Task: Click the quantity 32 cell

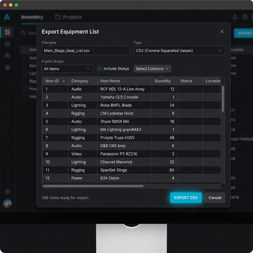Action: (x=164, y=162)
